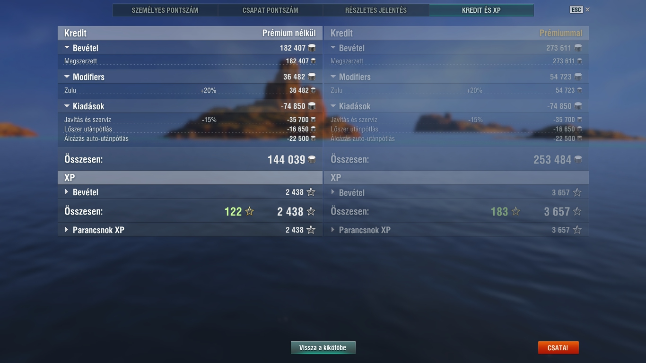Click the coin icon beside Bevétel 182 407
646x363 pixels.
(x=312, y=48)
